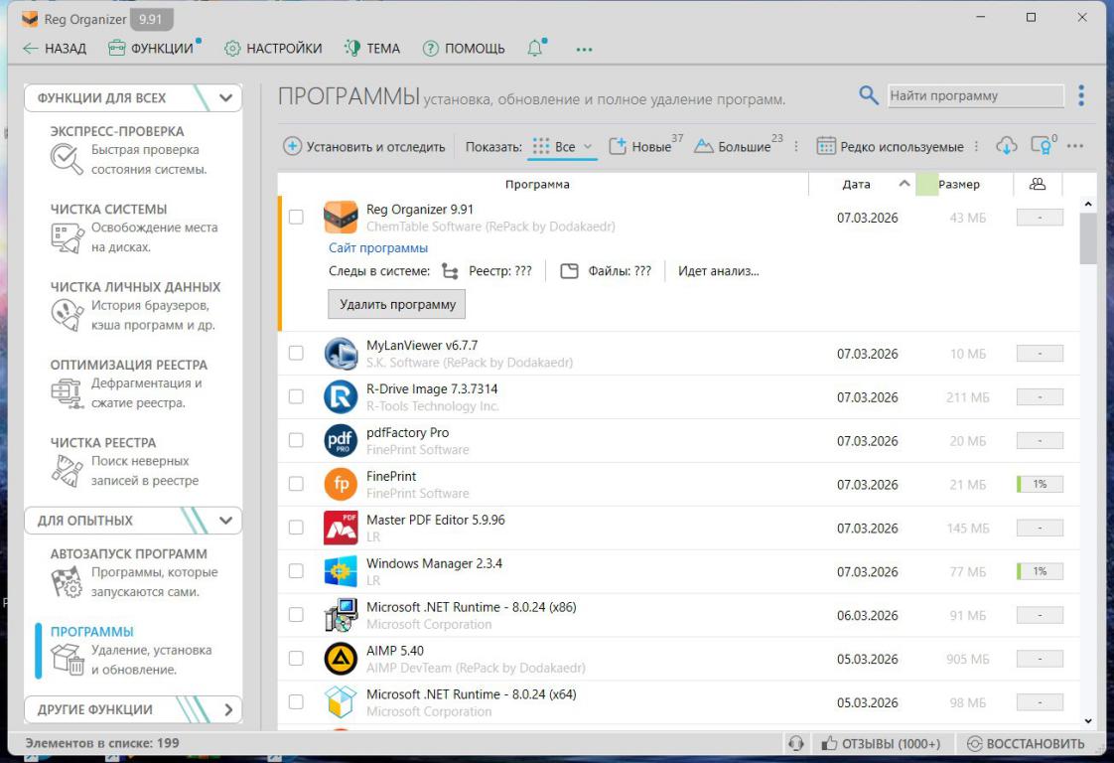This screenshot has width=1114, height=763.
Task: Tick the checkbox for pdfFactory Pro
Action: tap(296, 440)
